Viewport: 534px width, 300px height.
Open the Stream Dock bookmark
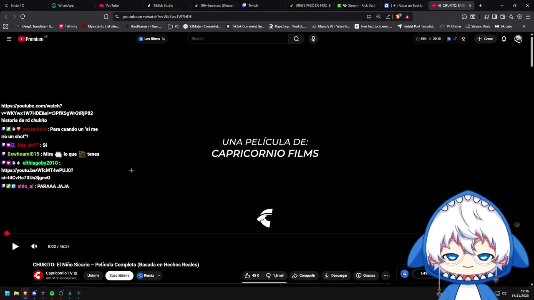click(x=478, y=26)
